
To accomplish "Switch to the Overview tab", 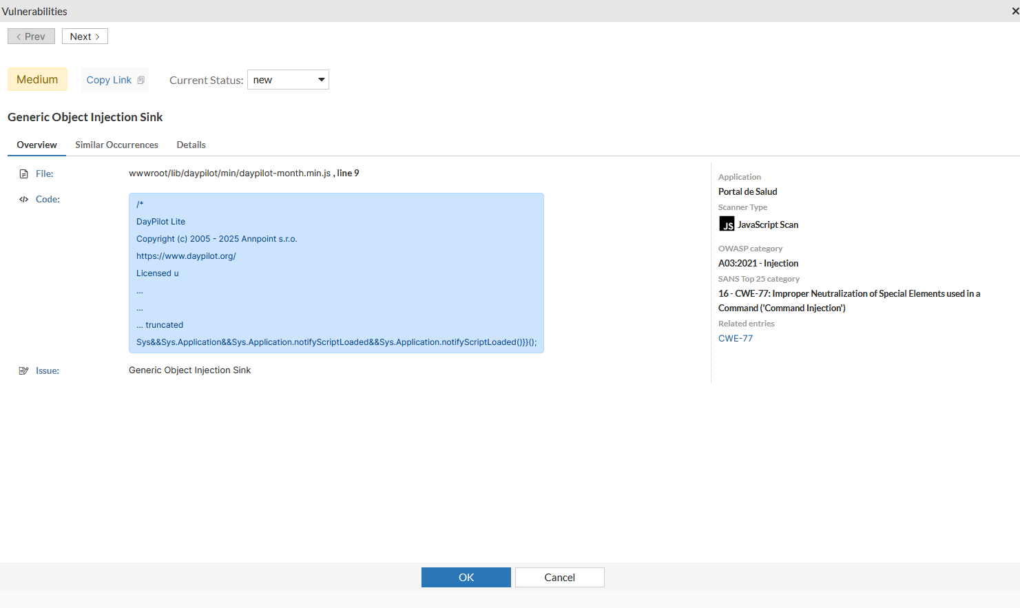I will (37, 145).
